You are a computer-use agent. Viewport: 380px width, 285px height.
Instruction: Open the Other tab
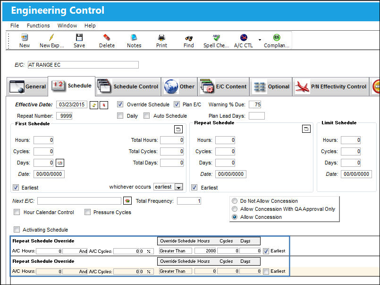[x=179, y=86]
